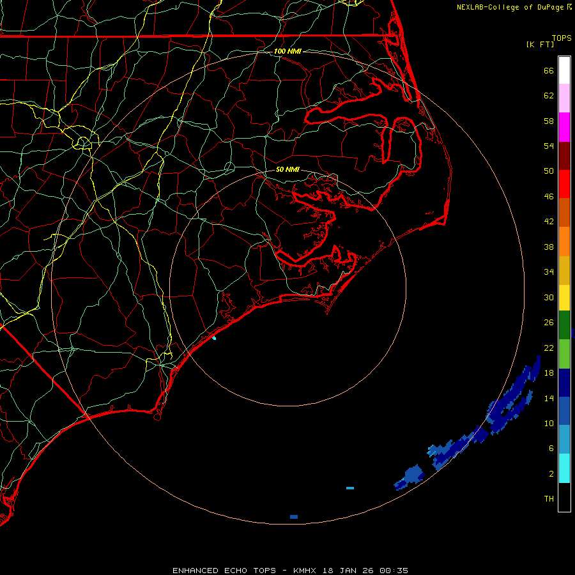Click the ENHANCED ECHO TOPS product title

tap(224, 571)
